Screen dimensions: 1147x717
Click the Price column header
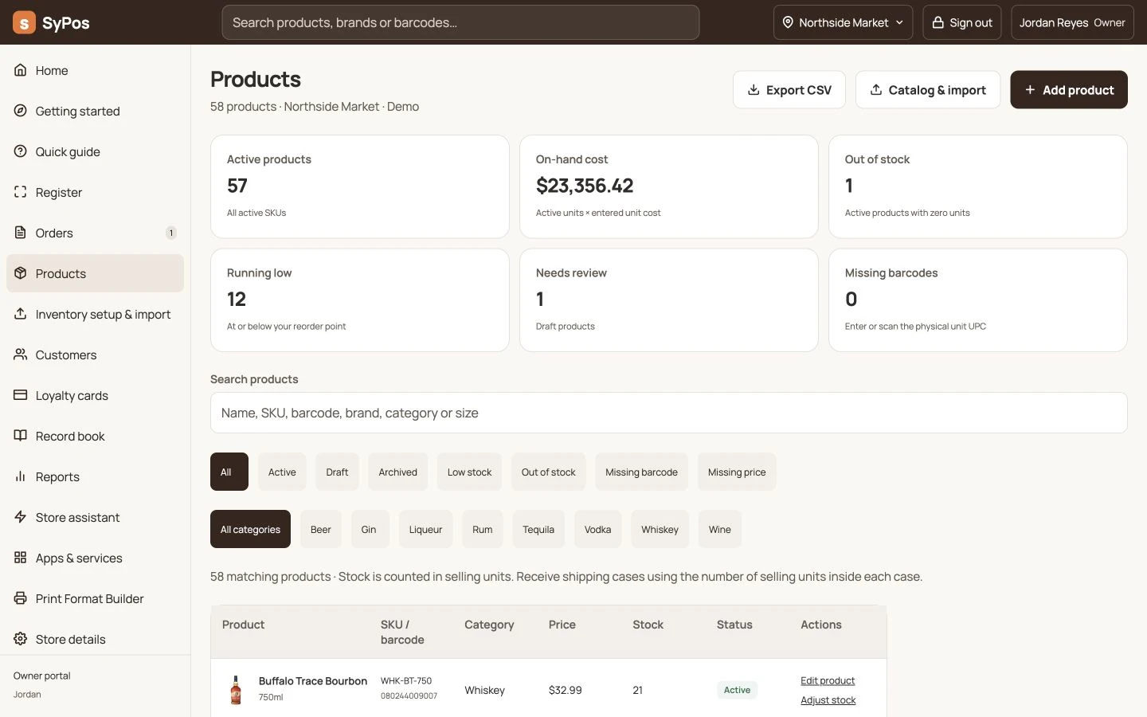pyautogui.click(x=562, y=625)
